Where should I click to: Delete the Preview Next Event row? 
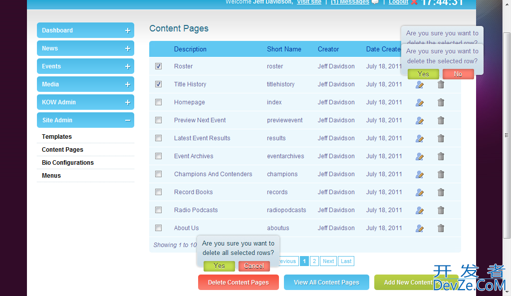point(441,120)
